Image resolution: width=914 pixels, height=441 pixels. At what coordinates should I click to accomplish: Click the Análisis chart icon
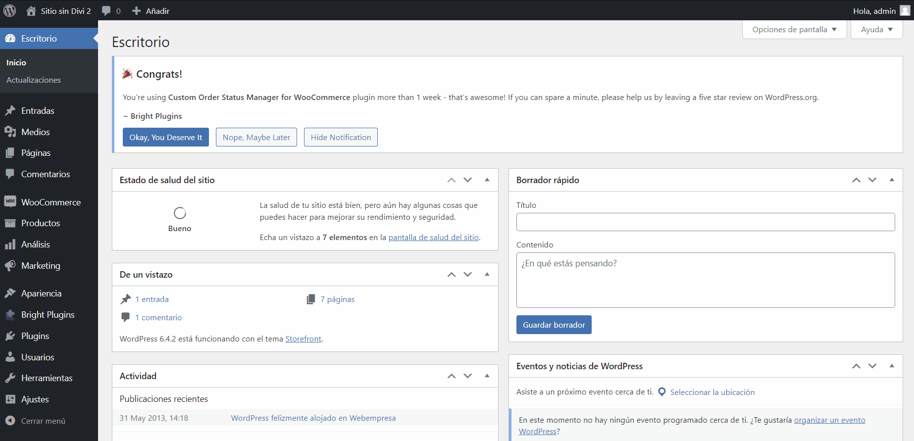pos(10,245)
